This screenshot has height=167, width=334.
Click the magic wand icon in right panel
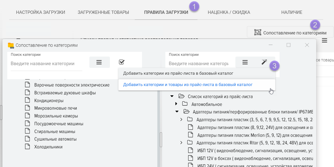click(264, 62)
